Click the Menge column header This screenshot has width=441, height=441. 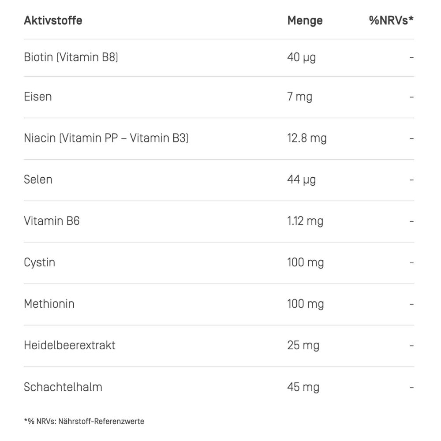coord(305,20)
